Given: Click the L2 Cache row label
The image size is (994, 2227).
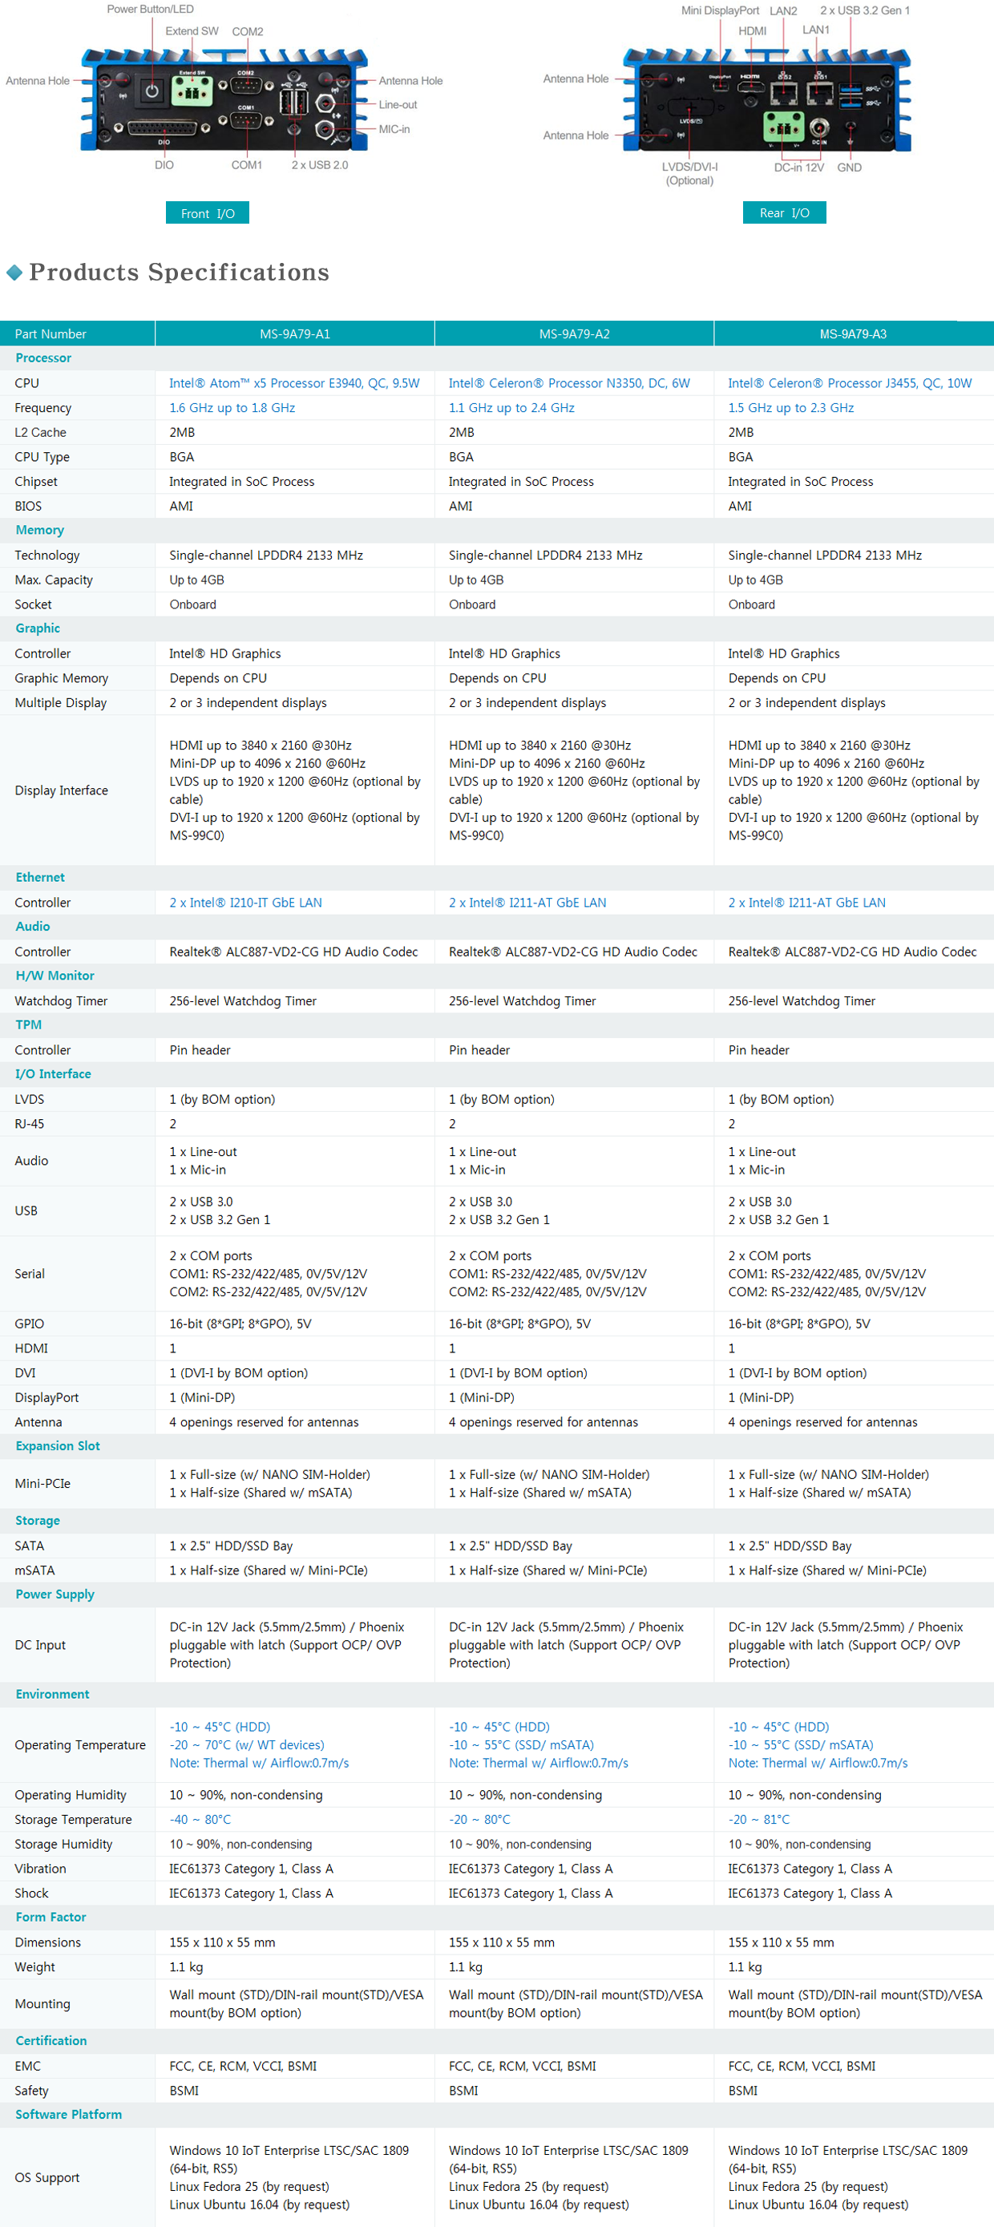Looking at the screenshot, I should click(41, 432).
